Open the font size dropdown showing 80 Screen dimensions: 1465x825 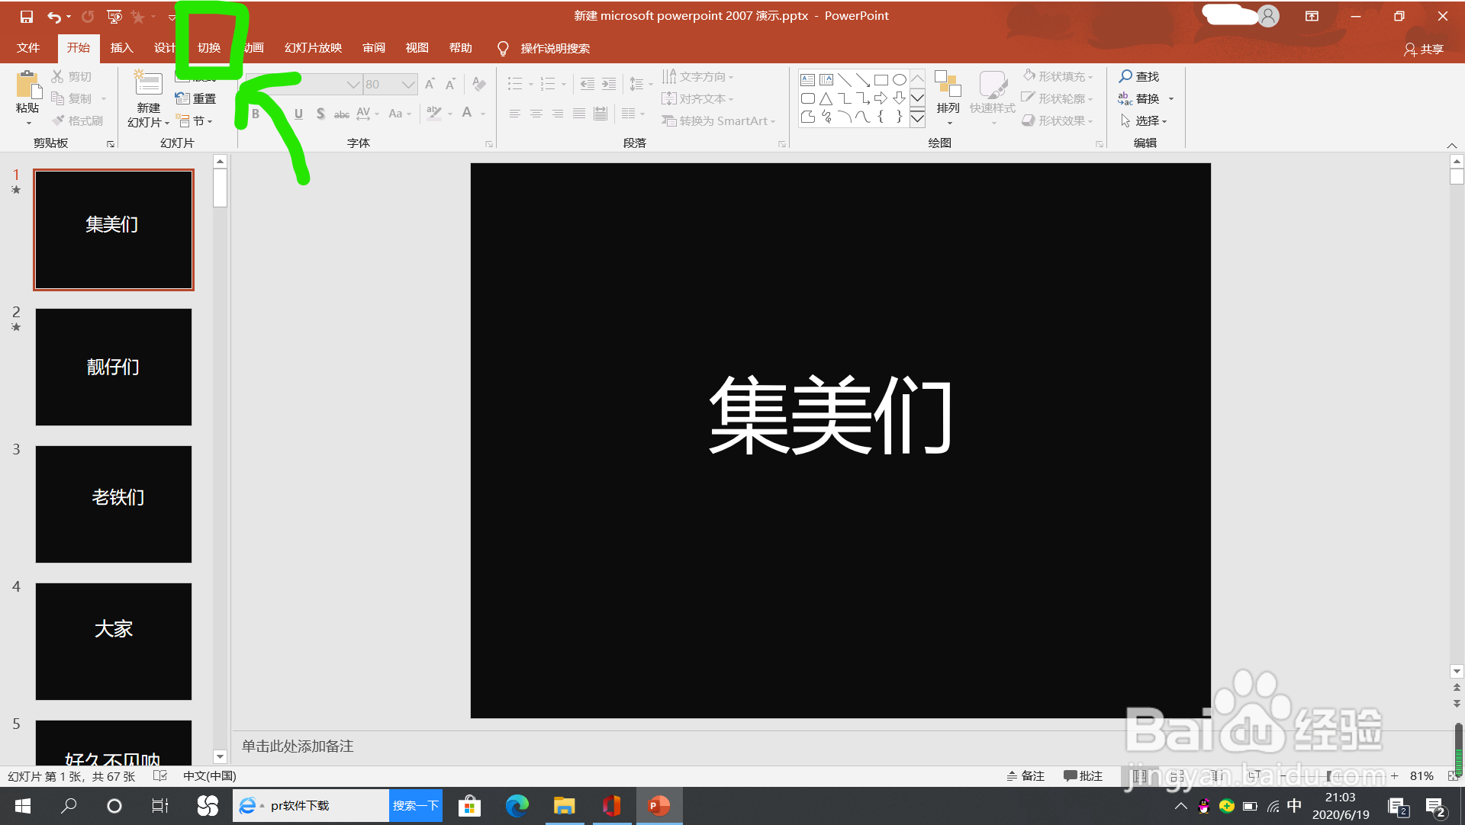408,84
